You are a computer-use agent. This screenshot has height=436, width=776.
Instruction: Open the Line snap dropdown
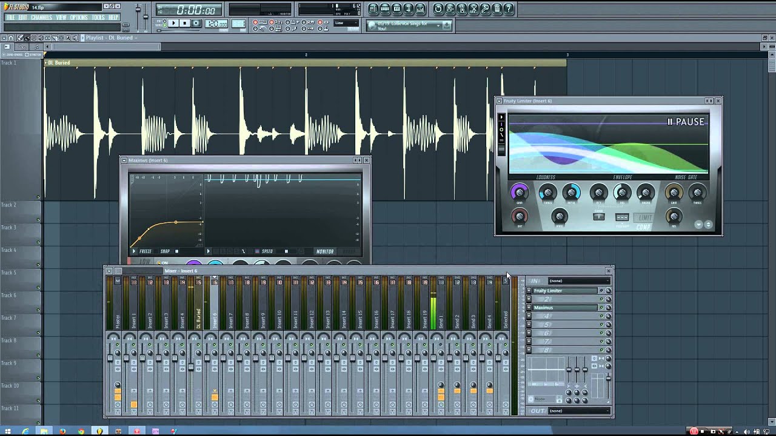[x=346, y=23]
